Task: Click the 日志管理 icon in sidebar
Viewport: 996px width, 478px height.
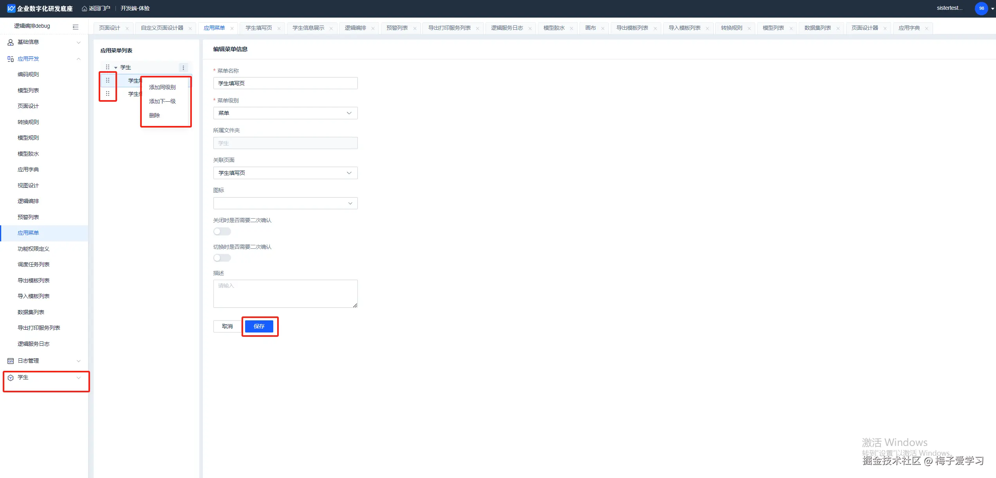Action: pyautogui.click(x=11, y=361)
